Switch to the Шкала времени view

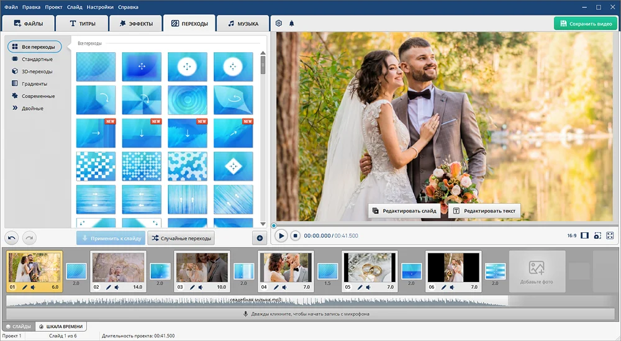[x=61, y=327]
